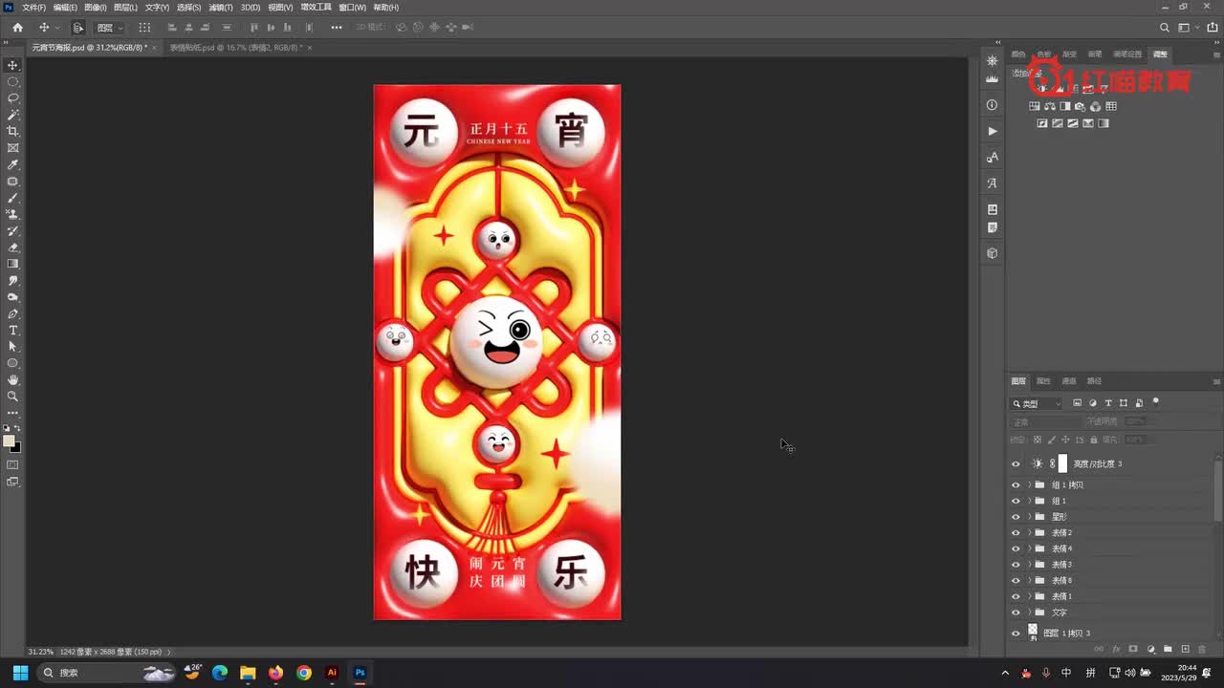Expand the 组 1 拷贝 group
Image resolution: width=1224 pixels, height=688 pixels.
click(x=1029, y=485)
